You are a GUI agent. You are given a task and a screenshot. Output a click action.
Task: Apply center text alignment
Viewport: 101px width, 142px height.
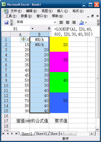point(68,22)
